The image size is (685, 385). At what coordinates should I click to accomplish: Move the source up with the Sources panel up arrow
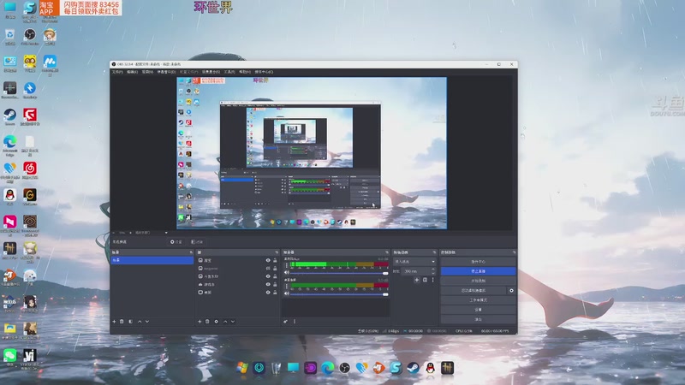[x=225, y=322]
